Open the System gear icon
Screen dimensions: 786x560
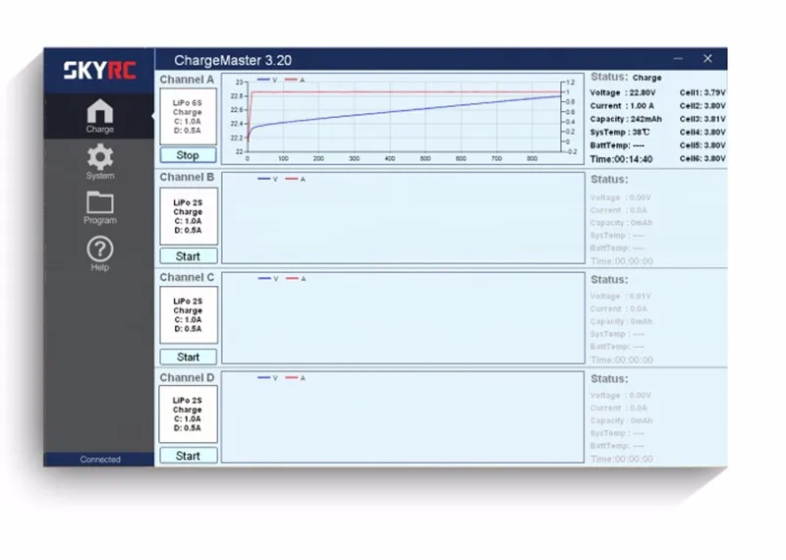100,161
